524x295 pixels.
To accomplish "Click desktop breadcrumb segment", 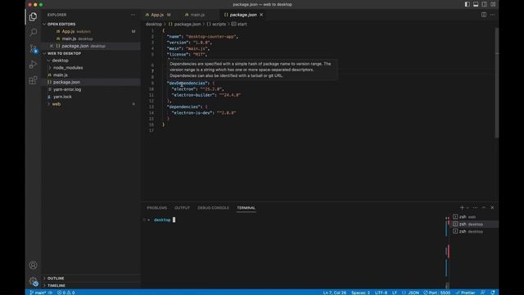I will [153, 24].
